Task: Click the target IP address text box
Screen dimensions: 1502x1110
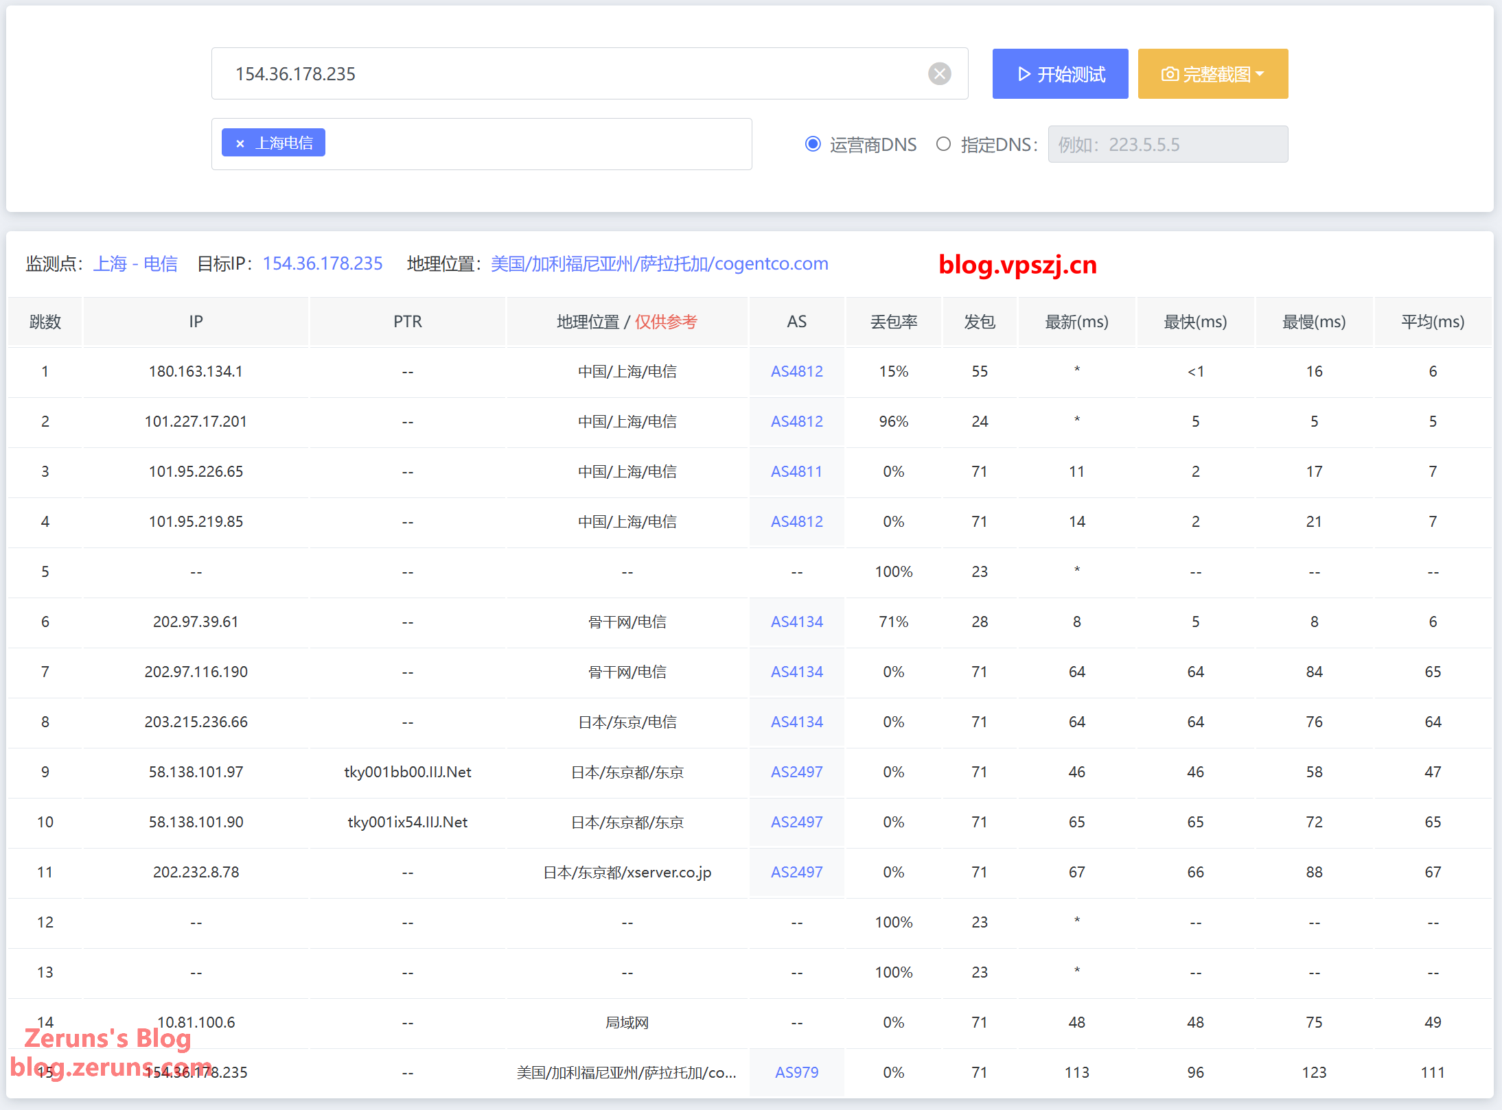Action: point(570,74)
